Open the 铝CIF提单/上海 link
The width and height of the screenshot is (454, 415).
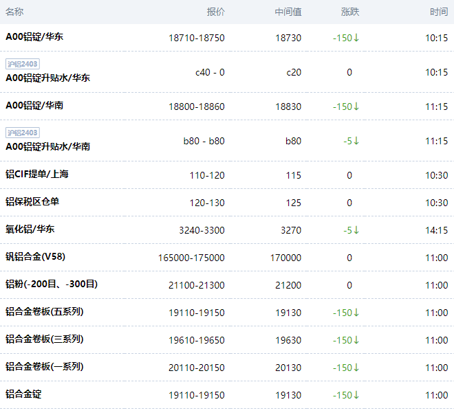click(x=37, y=174)
